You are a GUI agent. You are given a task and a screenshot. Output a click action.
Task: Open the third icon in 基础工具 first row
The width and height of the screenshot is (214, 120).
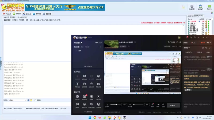[x=91, y=97]
